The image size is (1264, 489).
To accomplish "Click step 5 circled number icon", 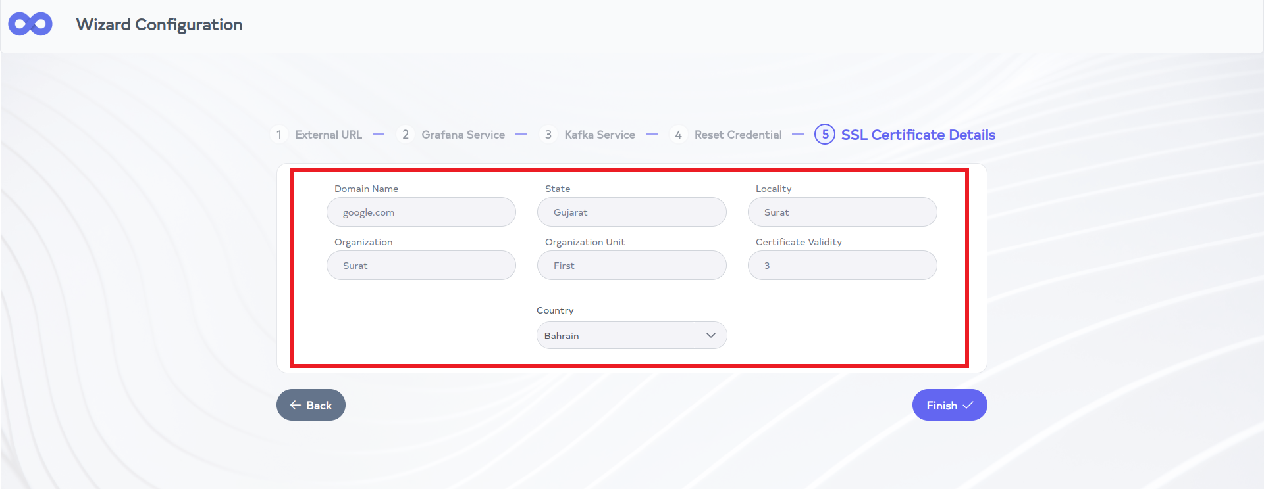I will point(824,135).
